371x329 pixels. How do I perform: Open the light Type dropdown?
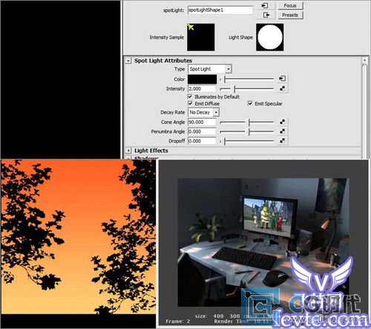pyautogui.click(x=209, y=69)
